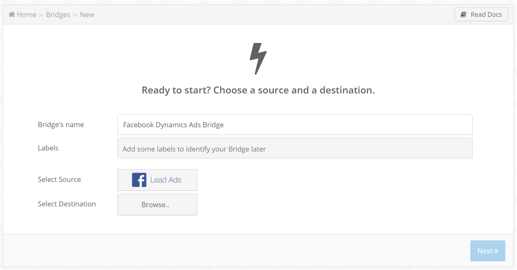The image size is (517, 270).
Task: Open the Home breadcrumb link
Action: click(x=26, y=14)
